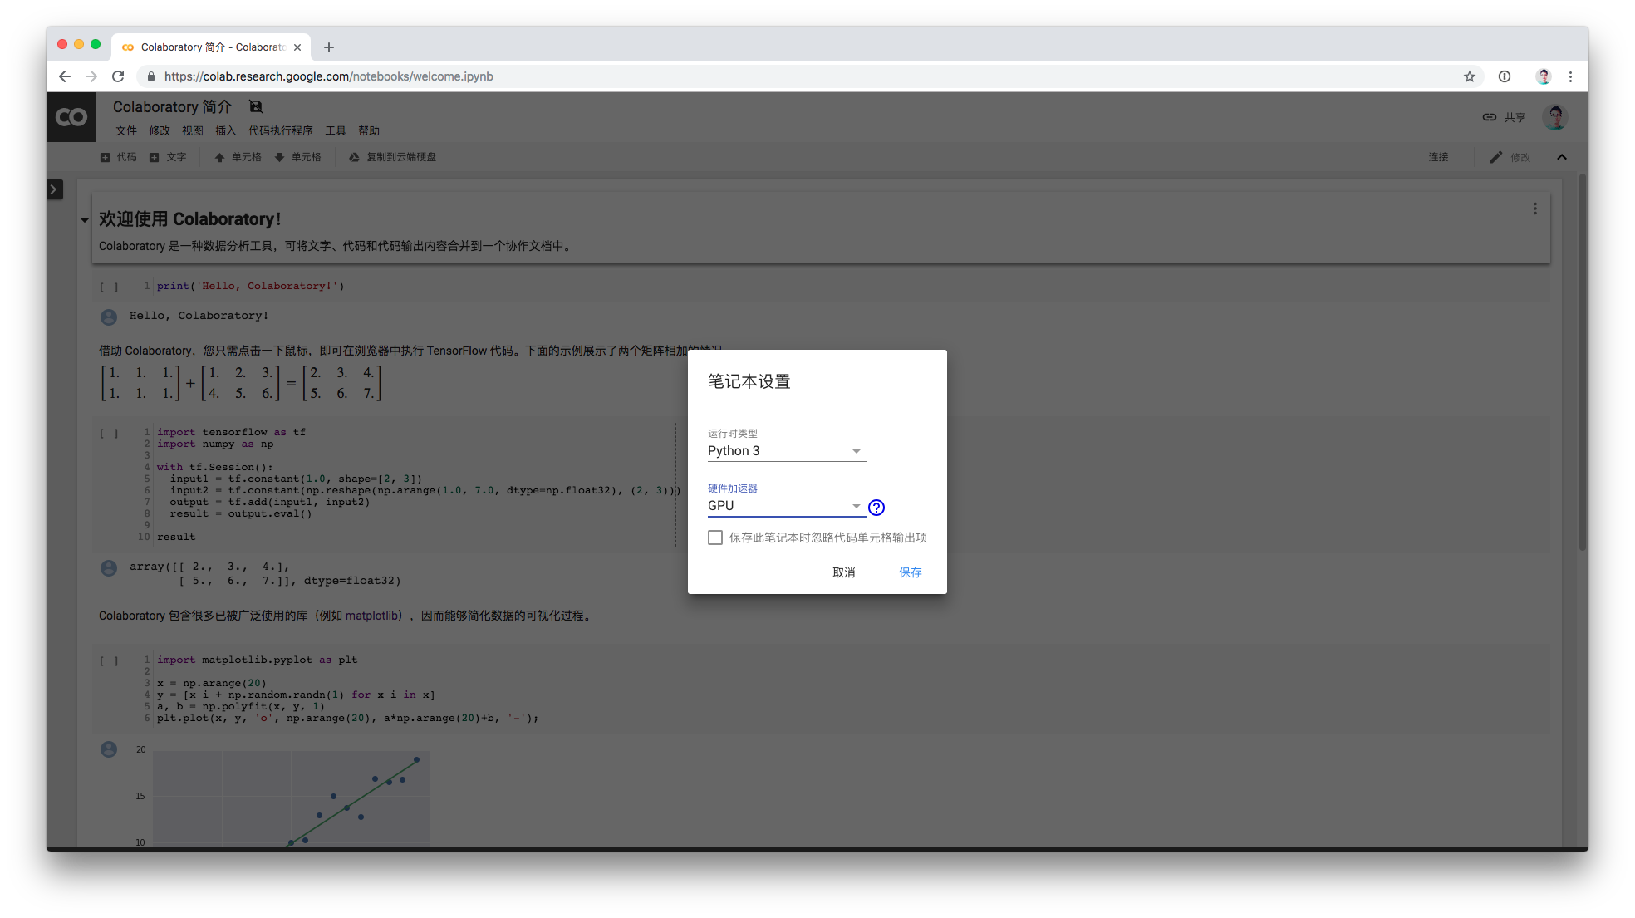
Task: Click the share link icon
Action: [x=1489, y=117]
